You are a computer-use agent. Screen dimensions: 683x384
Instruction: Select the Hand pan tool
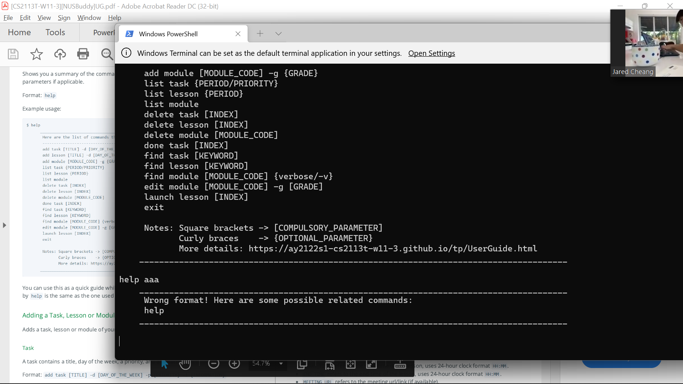[185, 364]
